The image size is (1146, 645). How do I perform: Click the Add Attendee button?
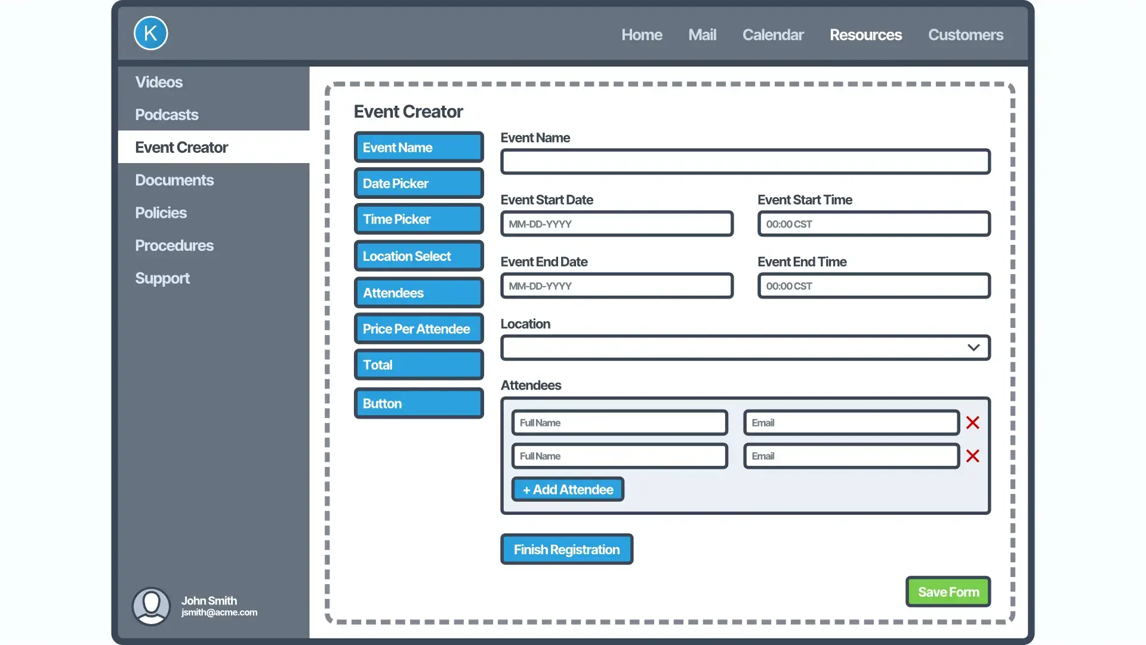click(x=567, y=489)
